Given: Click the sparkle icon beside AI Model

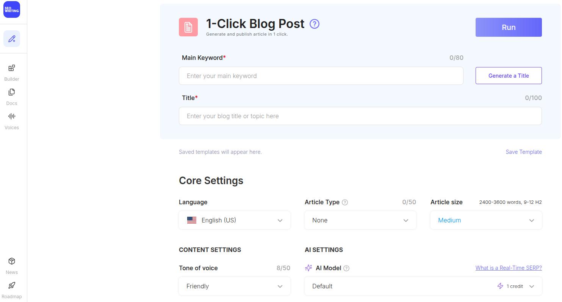Looking at the screenshot, I should (308, 268).
